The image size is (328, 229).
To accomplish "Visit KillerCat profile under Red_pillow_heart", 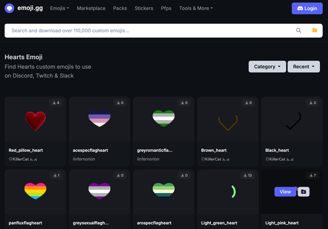I will click(x=23, y=159).
